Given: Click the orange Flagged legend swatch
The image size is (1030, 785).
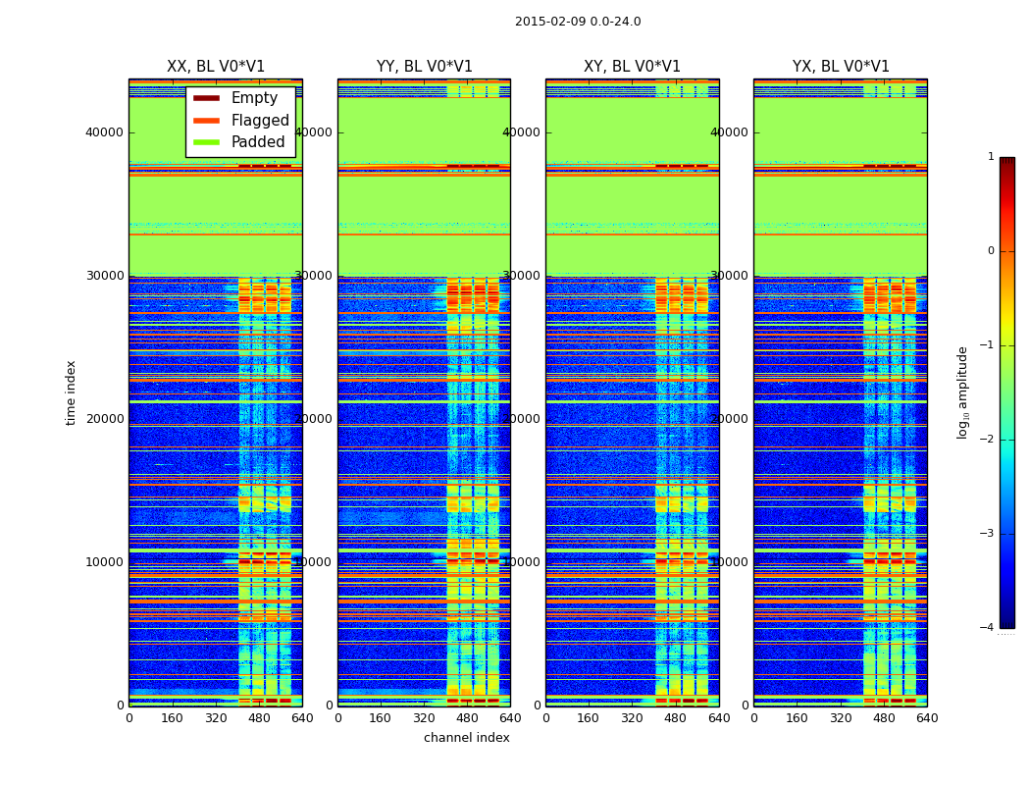Looking at the screenshot, I should 206,121.
